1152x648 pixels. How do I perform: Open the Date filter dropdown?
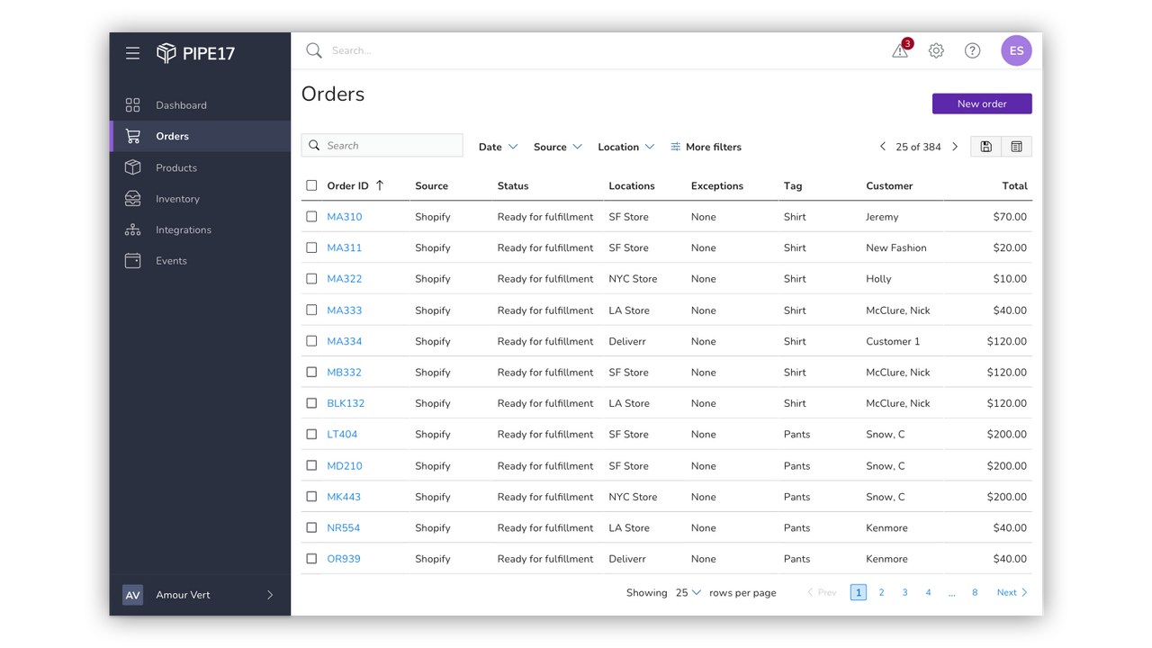point(498,146)
